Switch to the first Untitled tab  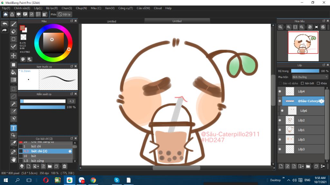[x=112, y=21]
